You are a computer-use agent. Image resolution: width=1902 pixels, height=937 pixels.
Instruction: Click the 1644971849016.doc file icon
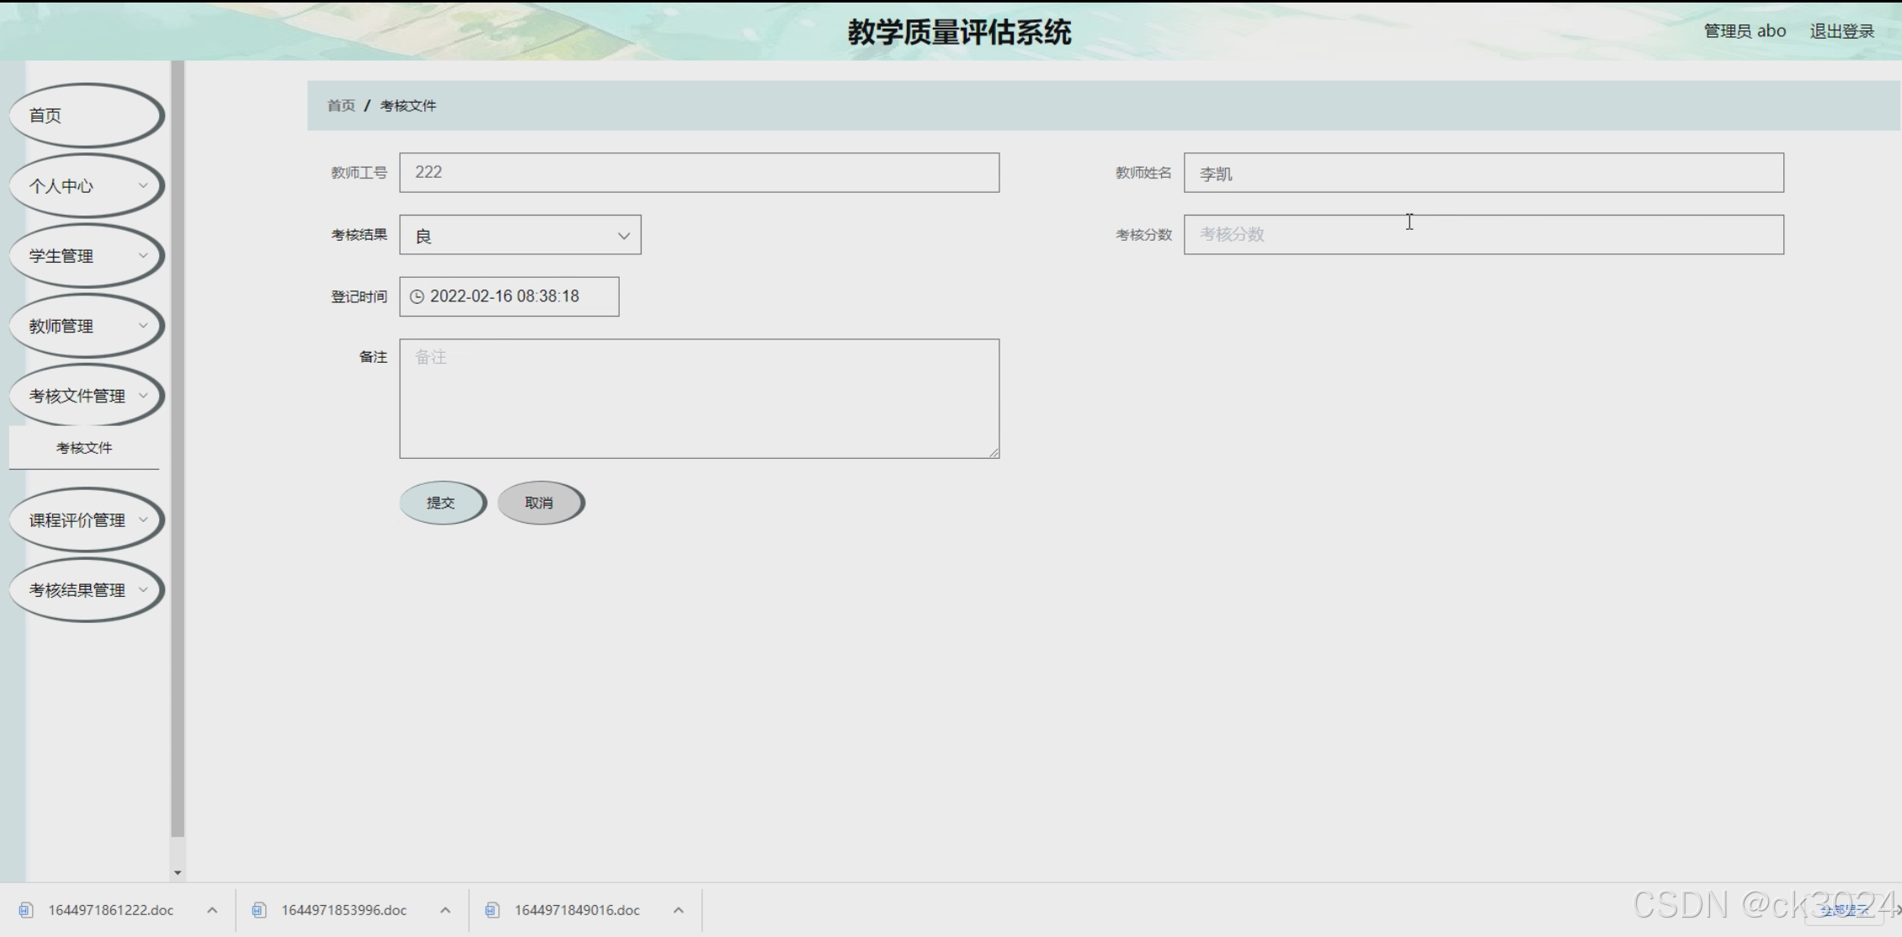point(493,910)
